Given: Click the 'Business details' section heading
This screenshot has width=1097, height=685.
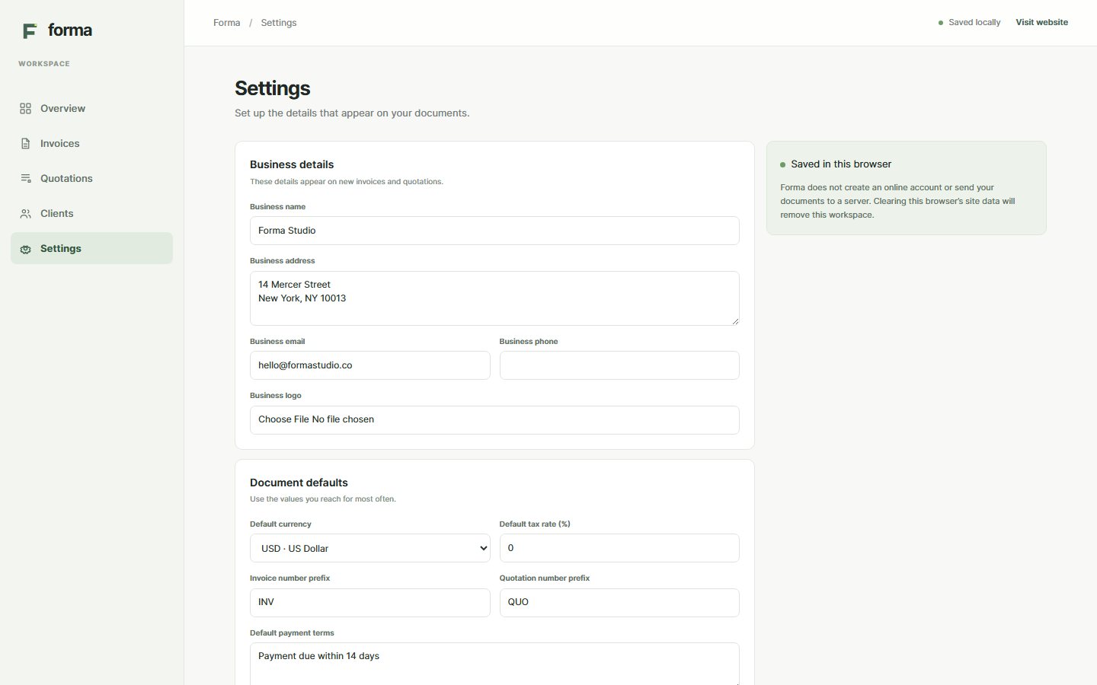Looking at the screenshot, I should 292,164.
